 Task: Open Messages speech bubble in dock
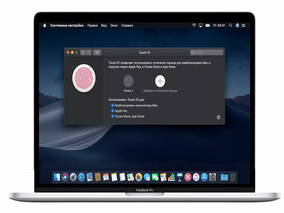coord(147,177)
